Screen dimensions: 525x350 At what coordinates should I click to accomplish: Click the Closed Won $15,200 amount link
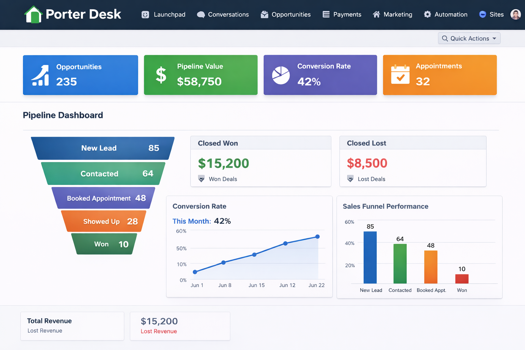[x=223, y=163]
